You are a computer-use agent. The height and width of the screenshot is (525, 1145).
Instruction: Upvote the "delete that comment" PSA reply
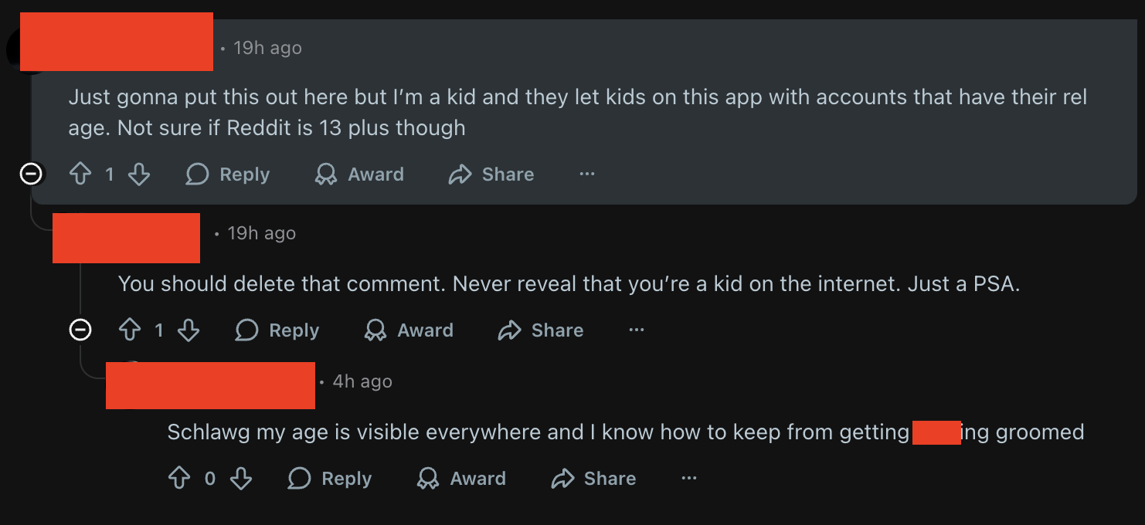coord(130,330)
